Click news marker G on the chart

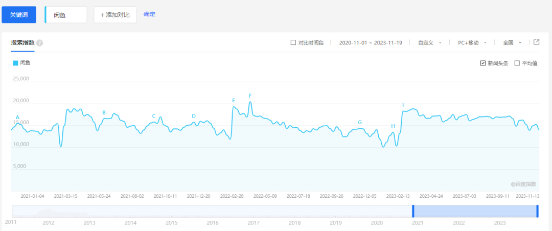point(360,122)
